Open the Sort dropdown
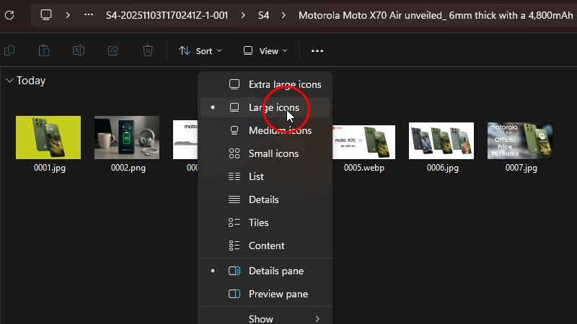Viewport: 577px width, 324px height. [201, 51]
